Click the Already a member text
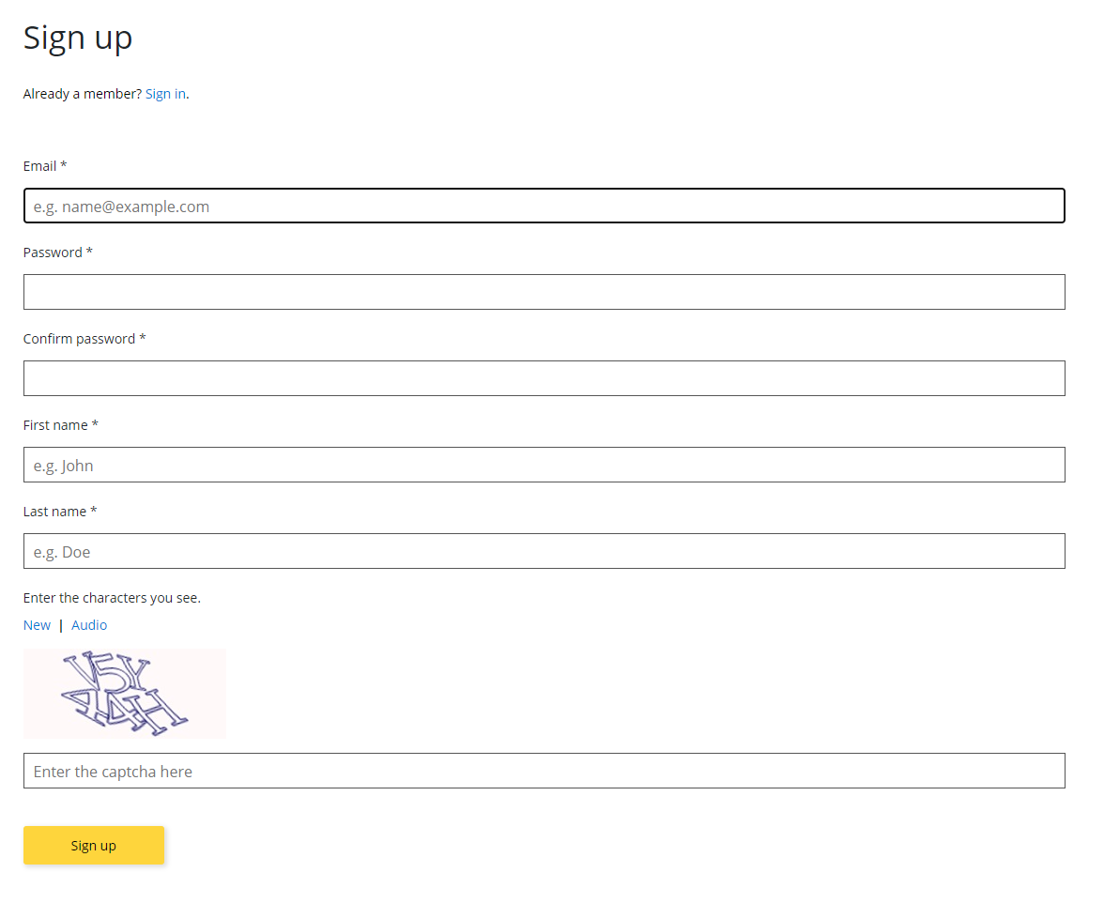The image size is (1104, 903). (x=82, y=94)
